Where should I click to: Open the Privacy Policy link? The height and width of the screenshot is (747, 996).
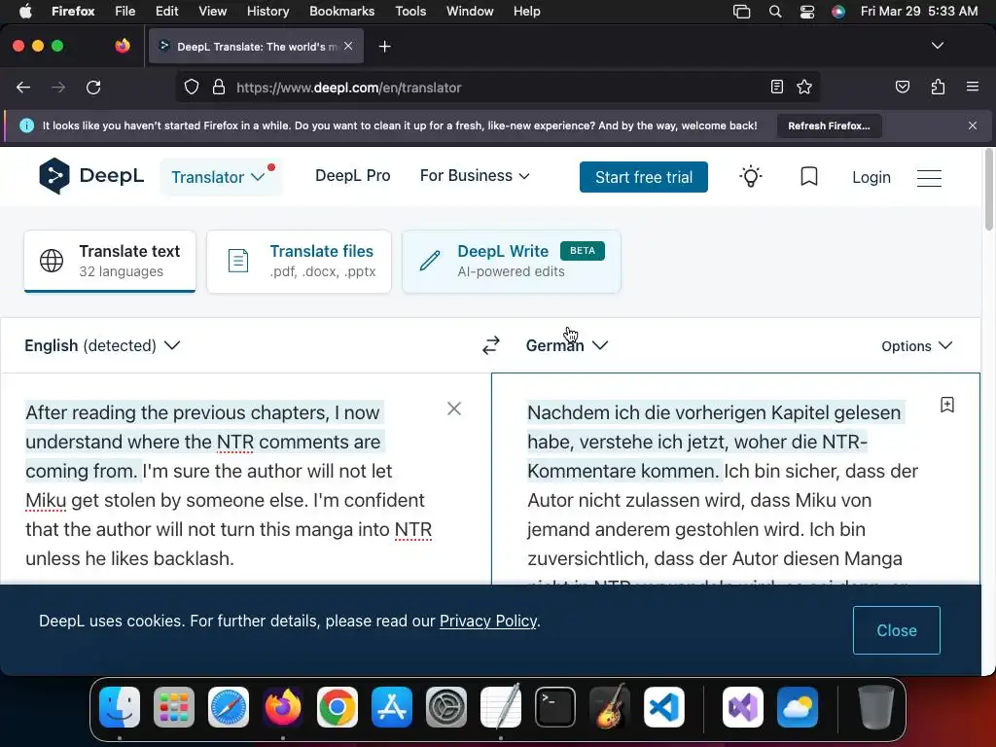pyautogui.click(x=488, y=621)
